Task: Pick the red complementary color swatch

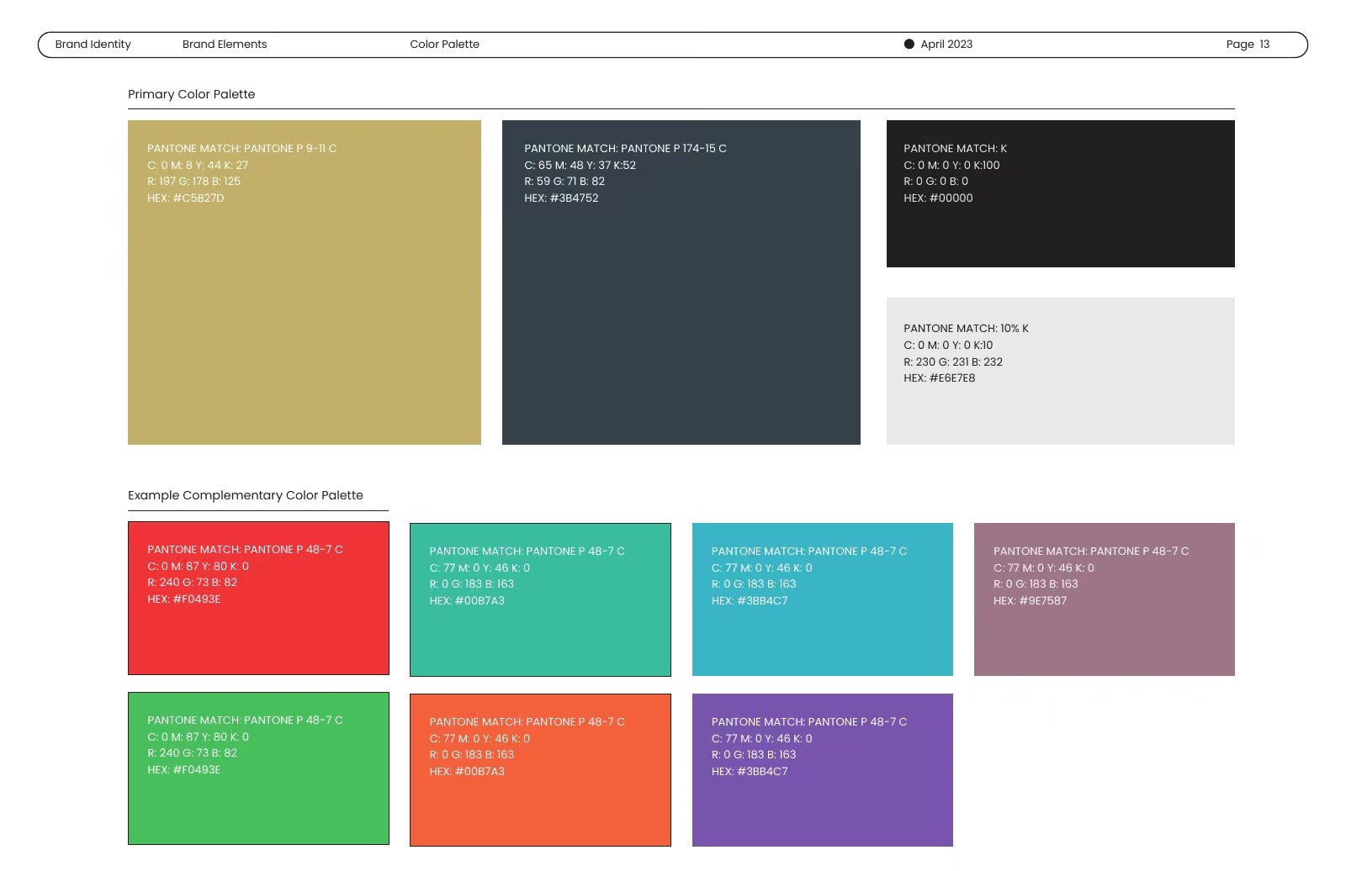Action: tap(258, 598)
